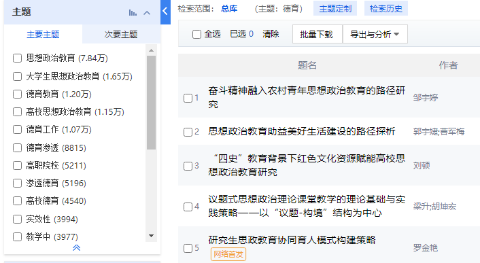Viewport: 480px width, 263px height.
Task: Click the topic list scrollbar thumb
Action: point(151,103)
